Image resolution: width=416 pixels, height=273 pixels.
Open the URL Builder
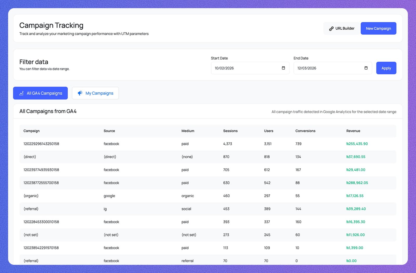point(341,28)
